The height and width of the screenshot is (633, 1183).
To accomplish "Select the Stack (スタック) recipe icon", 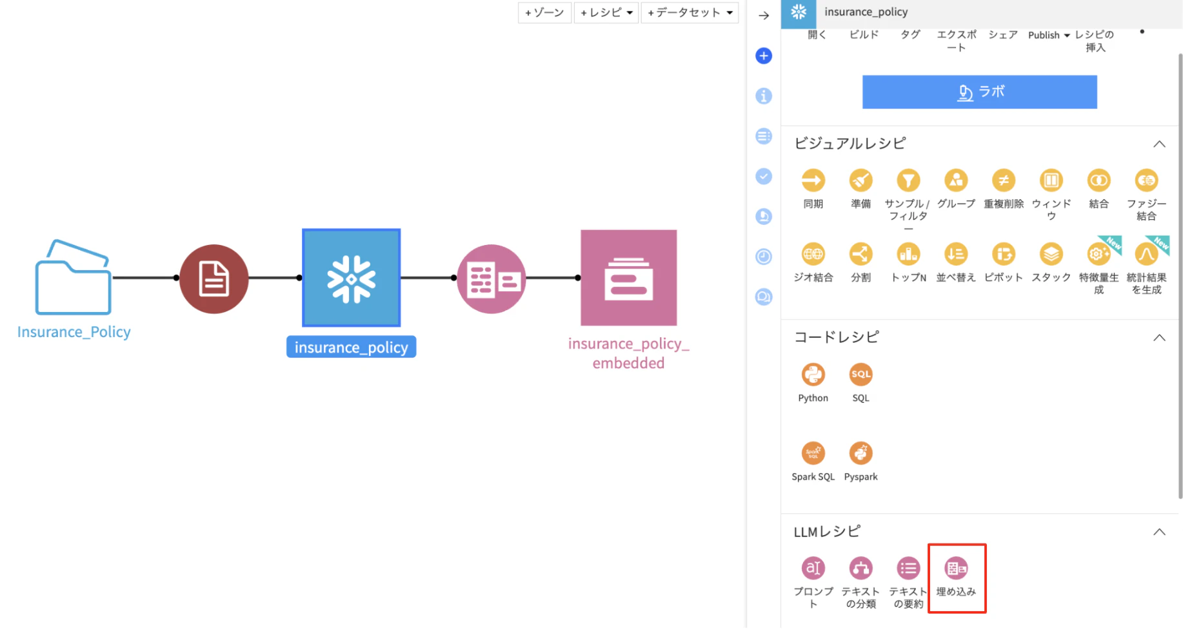I will (x=1051, y=254).
